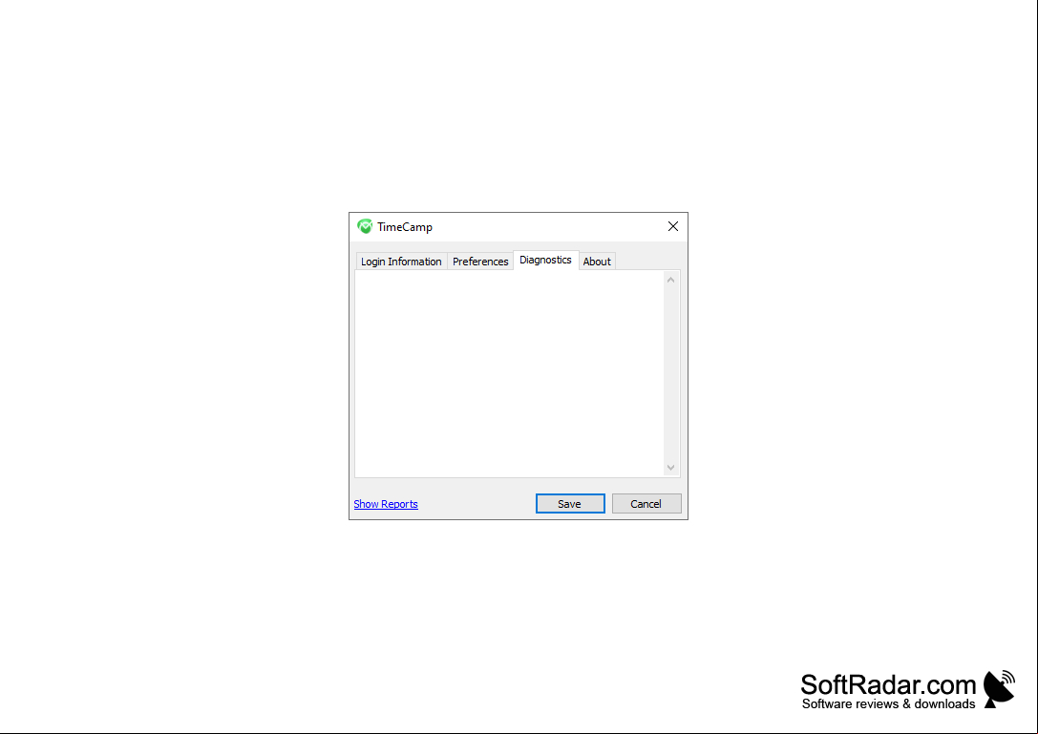1038x734 pixels.
Task: Go to the About tab
Action: (597, 262)
